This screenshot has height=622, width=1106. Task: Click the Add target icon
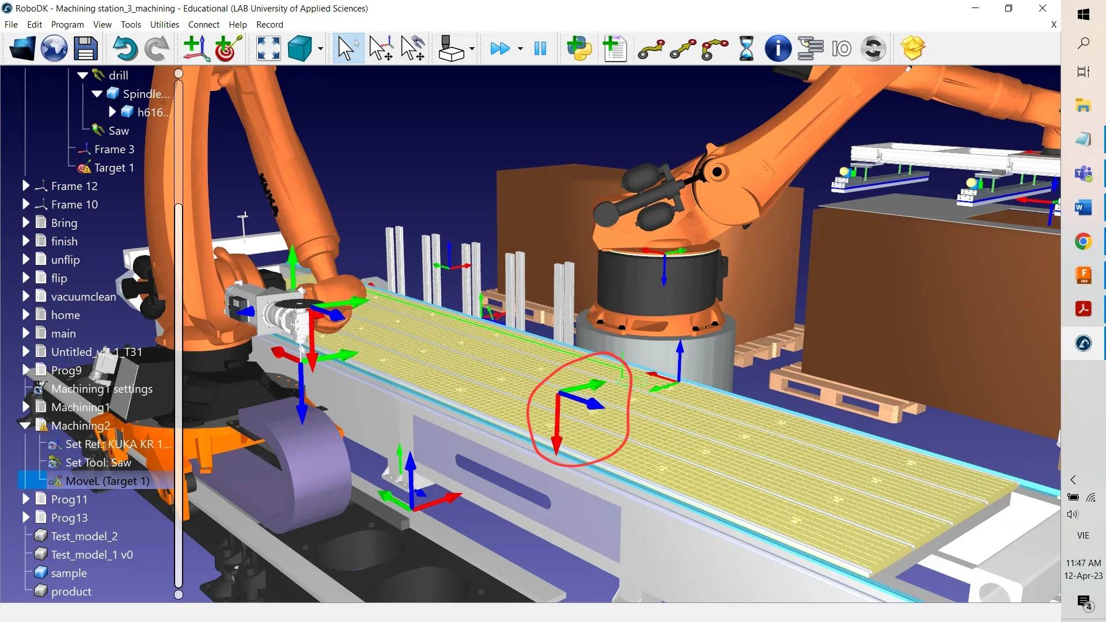(x=228, y=48)
